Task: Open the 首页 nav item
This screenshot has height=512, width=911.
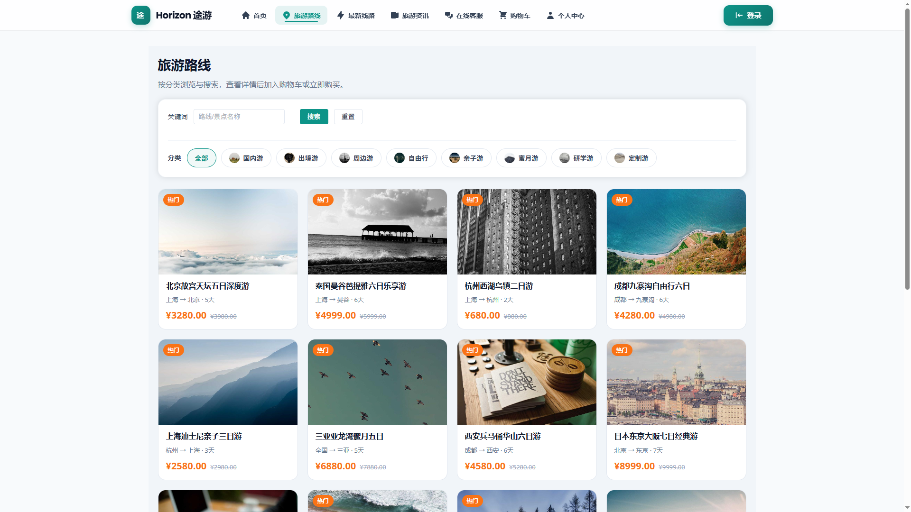Action: click(x=254, y=15)
